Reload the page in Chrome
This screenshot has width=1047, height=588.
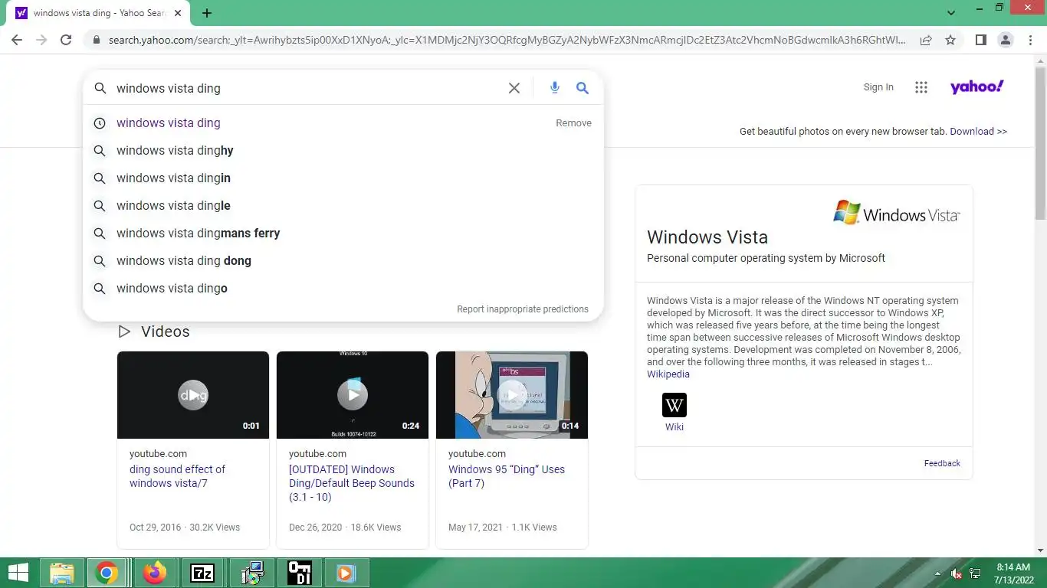66,40
